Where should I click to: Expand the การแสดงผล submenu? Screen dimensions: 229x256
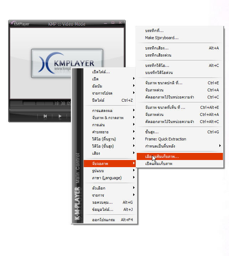[110, 111]
